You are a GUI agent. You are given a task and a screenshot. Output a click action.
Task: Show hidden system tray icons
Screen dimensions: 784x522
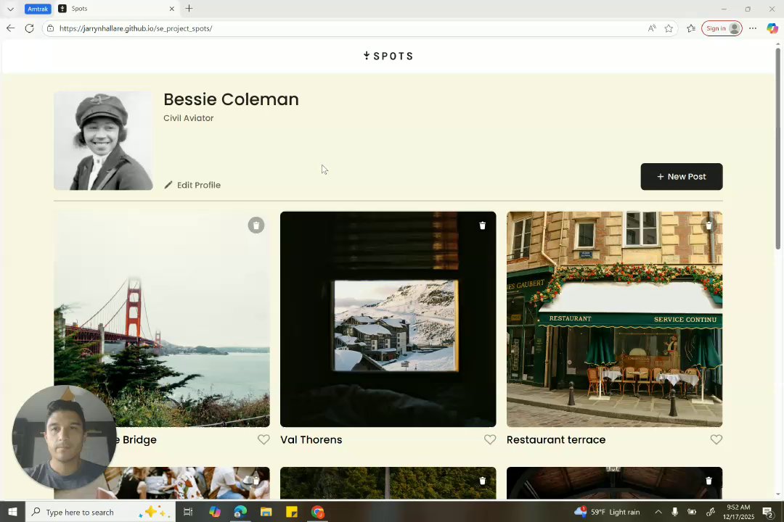point(658,512)
